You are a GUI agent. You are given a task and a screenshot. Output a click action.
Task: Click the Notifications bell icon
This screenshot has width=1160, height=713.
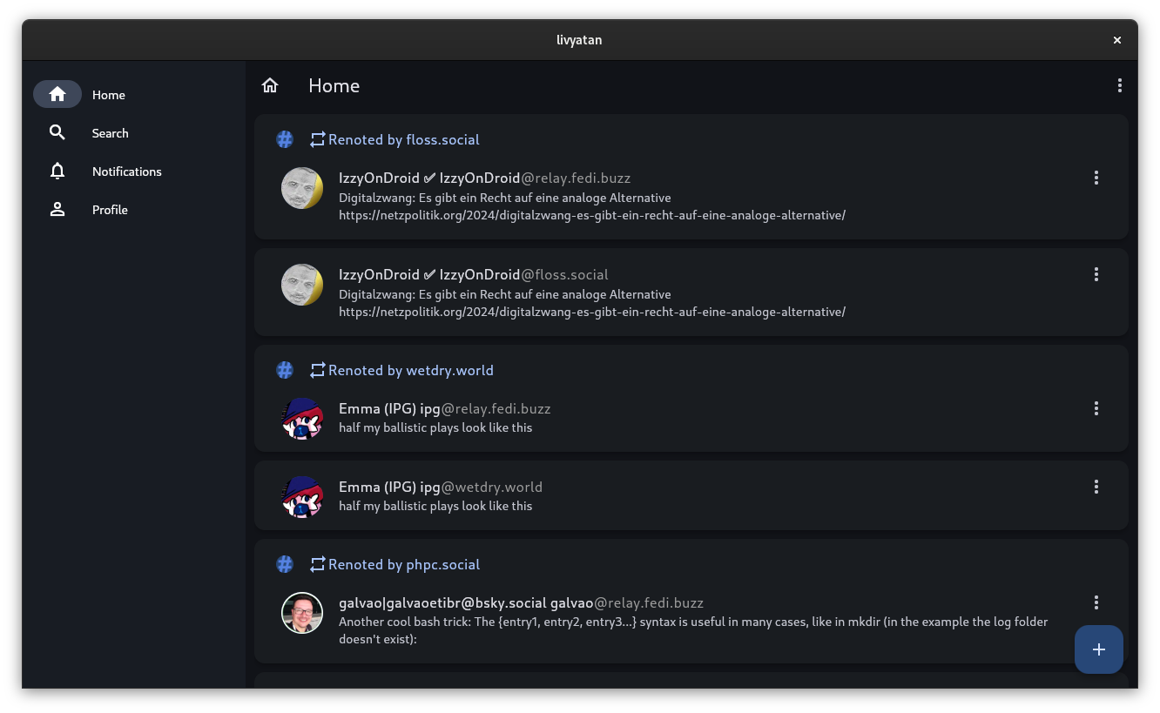(x=57, y=172)
